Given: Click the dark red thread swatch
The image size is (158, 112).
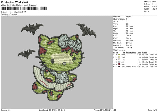Looking at the screenshot, I should tap(119, 64).
